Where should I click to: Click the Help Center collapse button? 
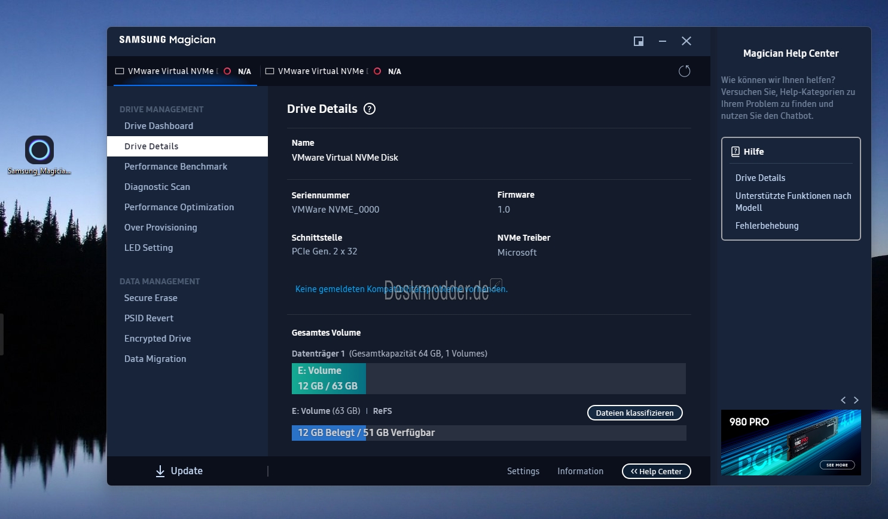pyautogui.click(x=657, y=471)
